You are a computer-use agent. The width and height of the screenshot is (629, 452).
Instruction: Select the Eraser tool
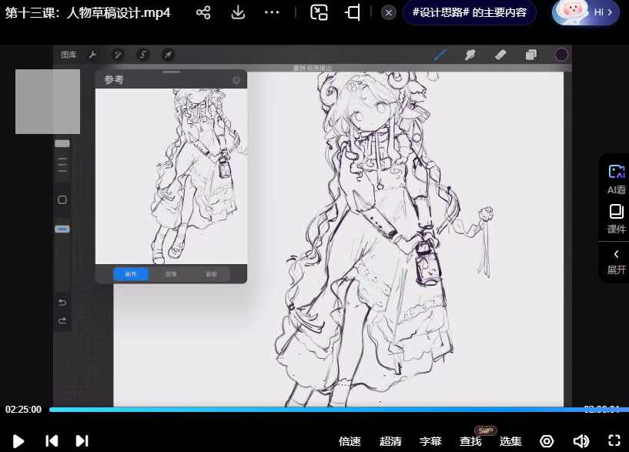pyautogui.click(x=500, y=55)
